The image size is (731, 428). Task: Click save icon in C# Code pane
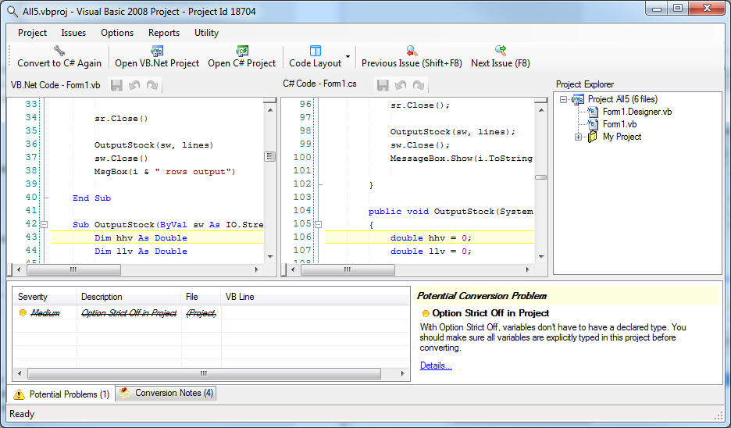coord(383,85)
